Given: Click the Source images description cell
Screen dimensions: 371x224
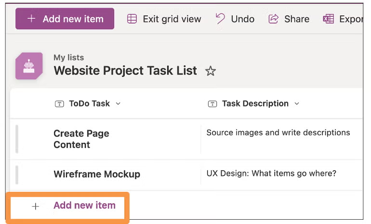Looking at the screenshot, I should click(278, 133).
